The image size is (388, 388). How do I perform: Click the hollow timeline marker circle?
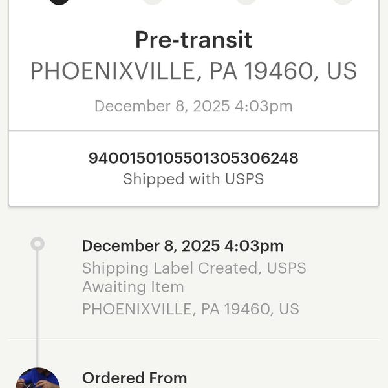coord(38,244)
